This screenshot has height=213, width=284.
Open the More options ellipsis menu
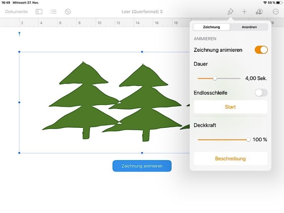point(276,12)
